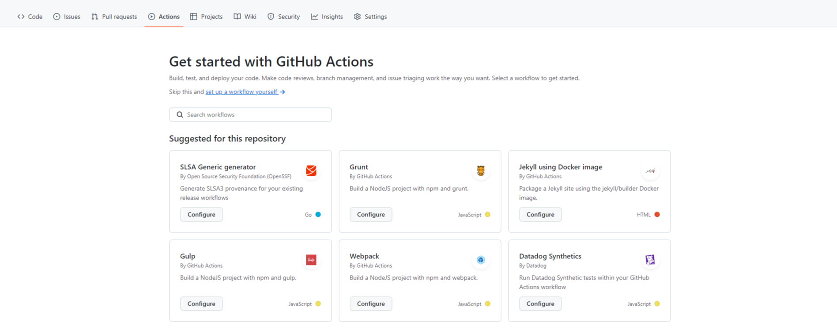This screenshot has height=333, width=837.
Task: Click the Get started with GitHub Actions heading
Action: tap(271, 61)
